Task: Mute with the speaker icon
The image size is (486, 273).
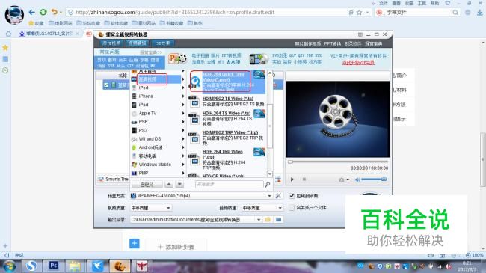Action: point(357,180)
